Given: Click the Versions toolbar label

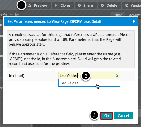Looking at the screenshot, I should click(x=136, y=5).
